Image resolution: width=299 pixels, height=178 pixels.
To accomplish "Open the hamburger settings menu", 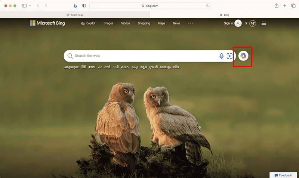I will (264, 23).
